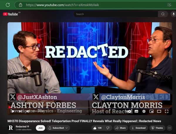Dislike the video
The image size is (176, 134).
(108, 128)
